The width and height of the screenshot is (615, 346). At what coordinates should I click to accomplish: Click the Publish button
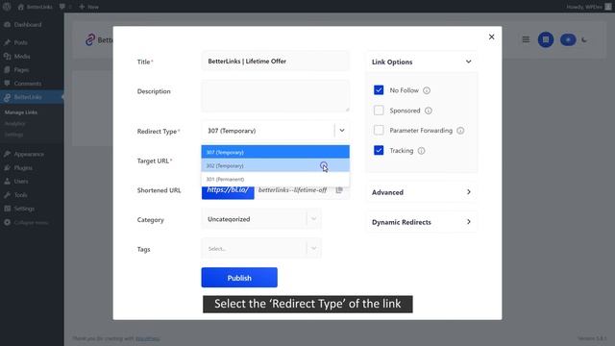(239, 278)
